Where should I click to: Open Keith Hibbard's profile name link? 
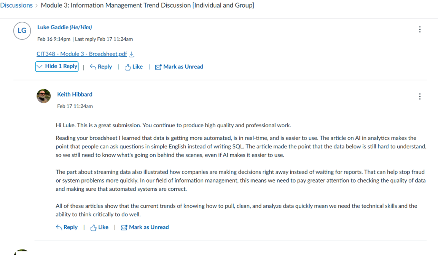tap(75, 94)
